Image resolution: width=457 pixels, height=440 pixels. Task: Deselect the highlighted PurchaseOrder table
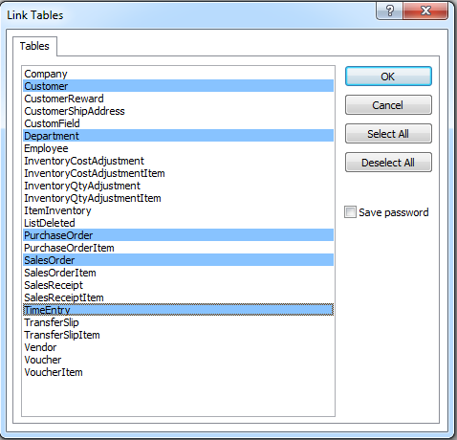point(179,235)
